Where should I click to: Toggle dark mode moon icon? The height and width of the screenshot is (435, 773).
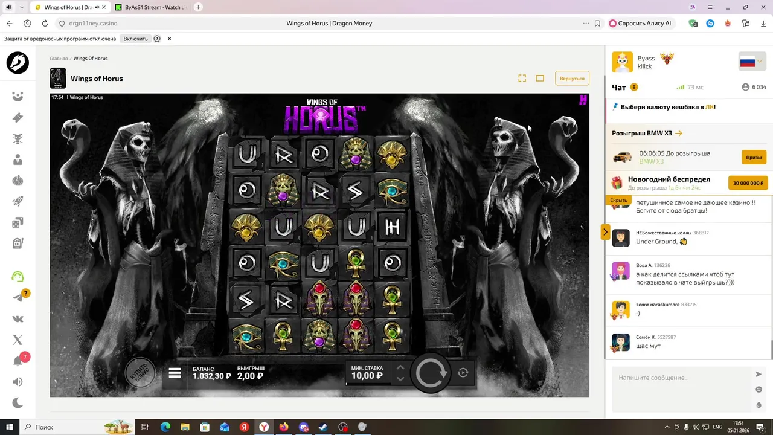tap(18, 403)
